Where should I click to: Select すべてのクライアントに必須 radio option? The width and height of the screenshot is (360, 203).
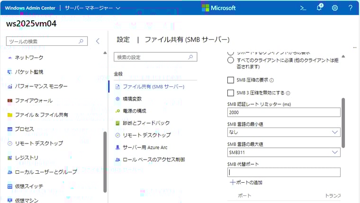(231, 60)
